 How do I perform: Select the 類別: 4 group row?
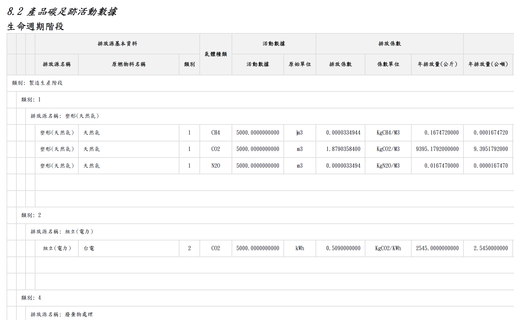tap(31, 298)
